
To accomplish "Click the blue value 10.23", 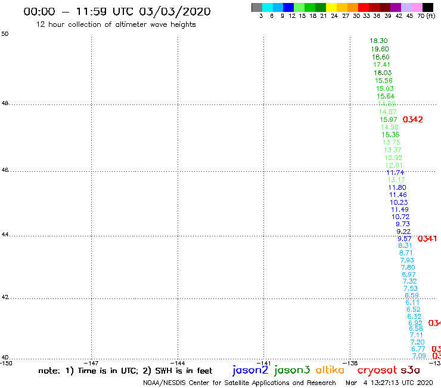I will coord(399,202).
